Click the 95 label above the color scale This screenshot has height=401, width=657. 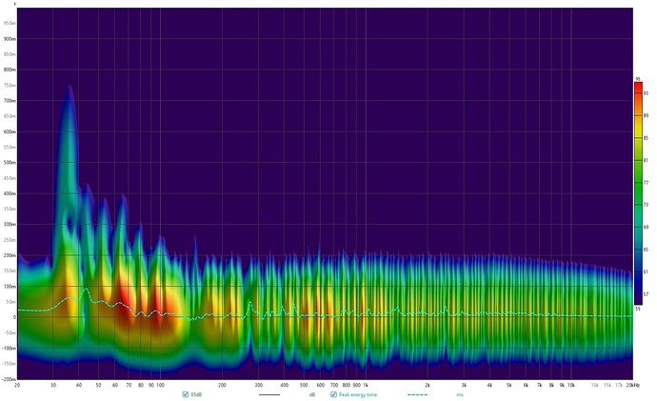[x=638, y=79]
